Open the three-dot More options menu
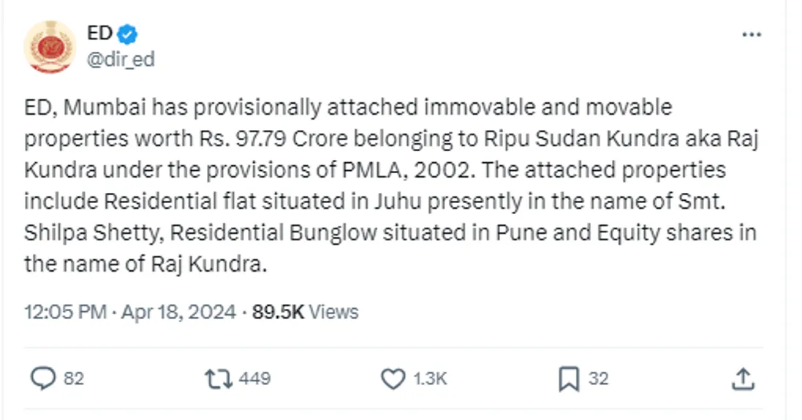The image size is (802, 420). click(752, 35)
